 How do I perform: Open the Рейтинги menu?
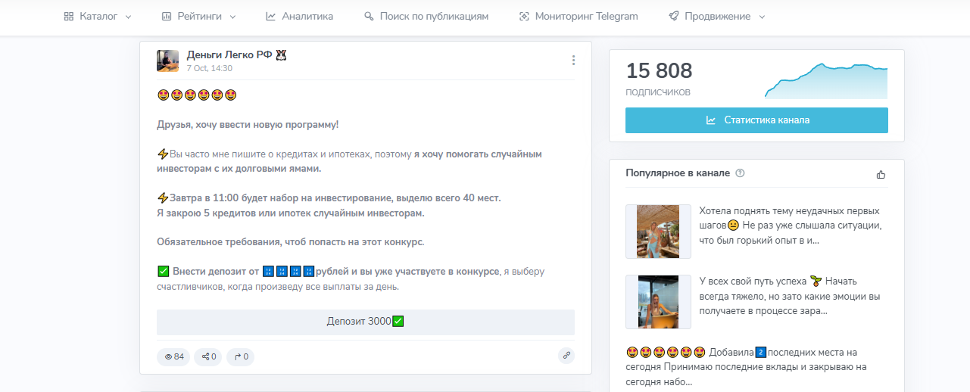(199, 16)
